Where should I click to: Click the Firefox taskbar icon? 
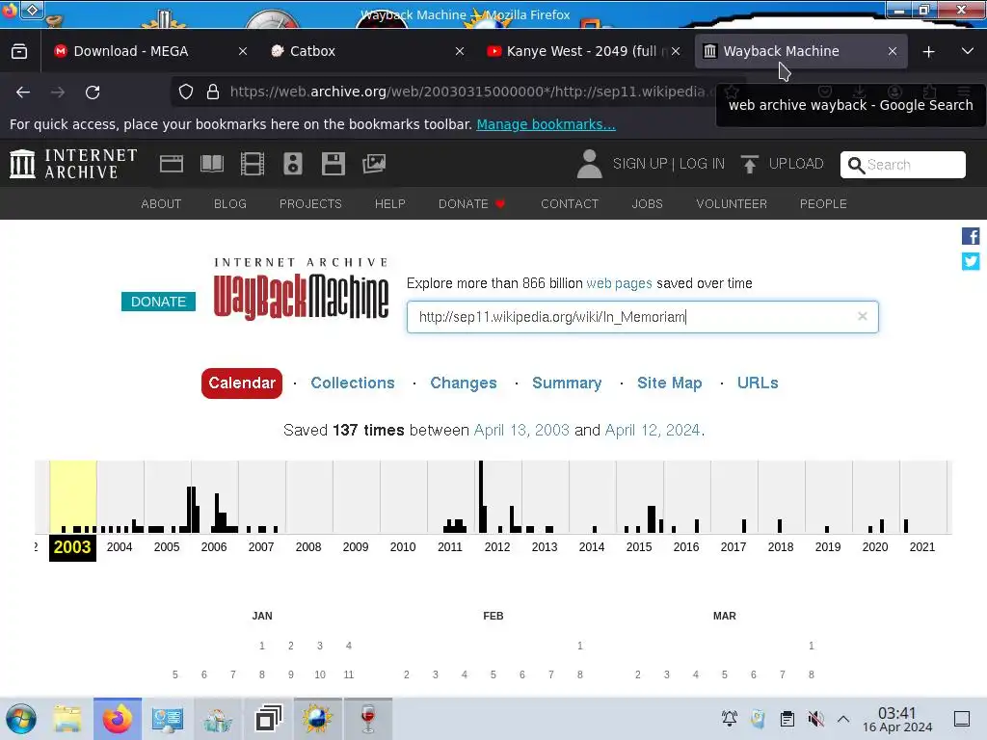(118, 719)
